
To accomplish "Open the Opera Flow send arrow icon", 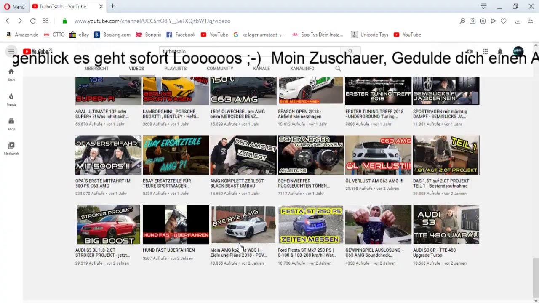I will point(493,21).
